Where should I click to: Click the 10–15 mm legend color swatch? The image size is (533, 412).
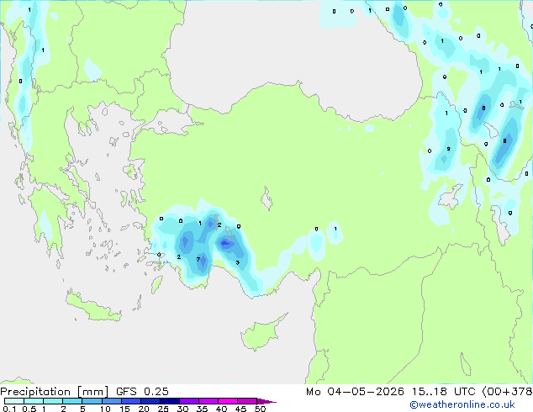[x=111, y=401]
